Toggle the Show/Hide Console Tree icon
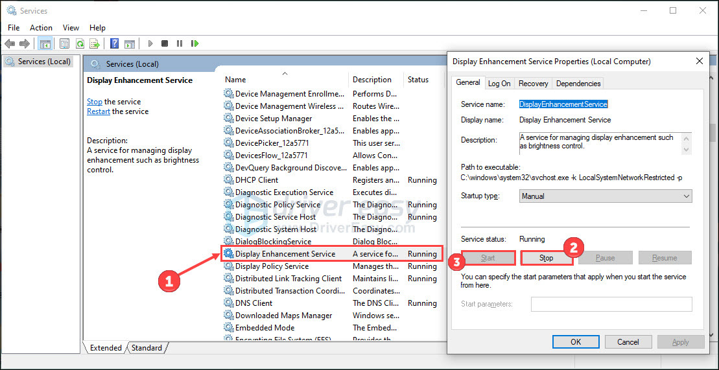 [45, 44]
